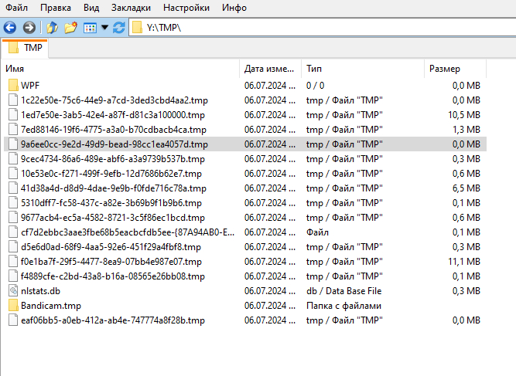Viewport: 516px width, 376px height.
Task: Select file 10e53e0c-f271-499f-9efb-12d7686b62e7.tmp
Action: 111,174
